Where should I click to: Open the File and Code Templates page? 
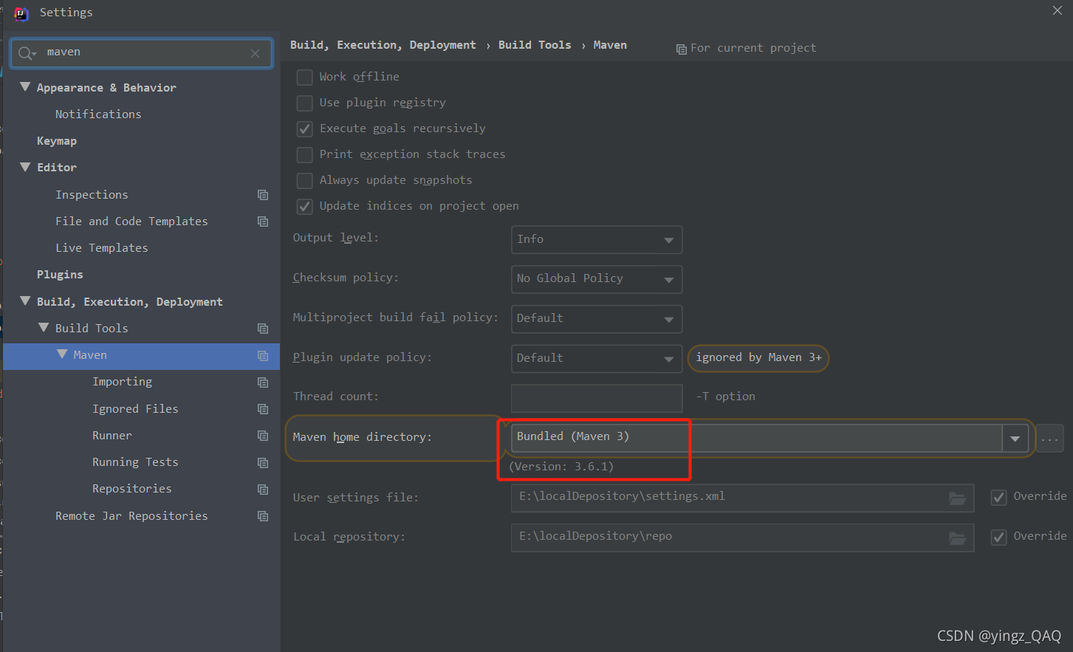131,222
